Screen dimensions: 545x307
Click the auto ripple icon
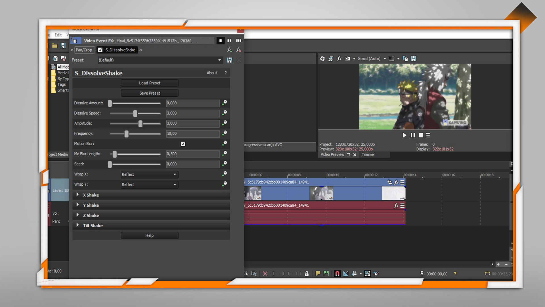354,273
